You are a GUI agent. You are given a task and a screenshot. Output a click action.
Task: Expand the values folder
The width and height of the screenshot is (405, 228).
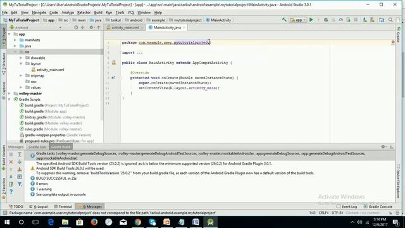[21, 87]
